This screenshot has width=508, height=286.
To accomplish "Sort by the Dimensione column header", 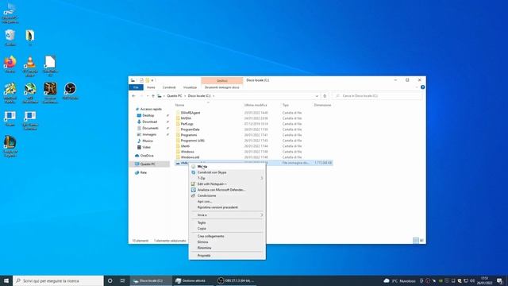I will tap(323, 105).
